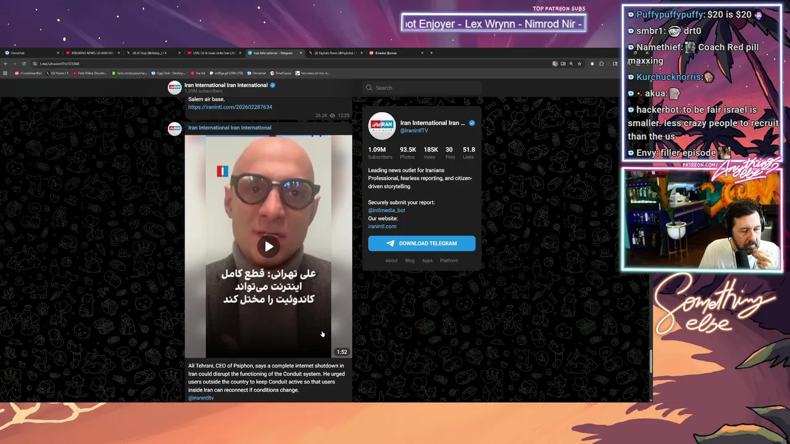The height and width of the screenshot is (444, 790).
Task: Open the extensions puzzle icon
Action: click(x=601, y=64)
